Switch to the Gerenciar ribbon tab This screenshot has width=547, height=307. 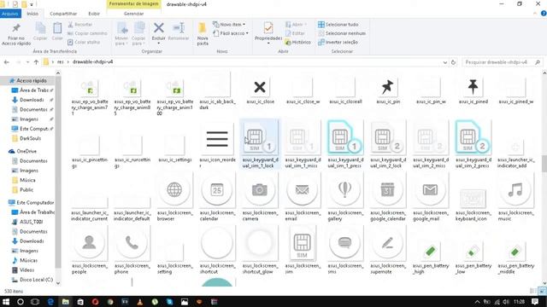[x=133, y=14]
